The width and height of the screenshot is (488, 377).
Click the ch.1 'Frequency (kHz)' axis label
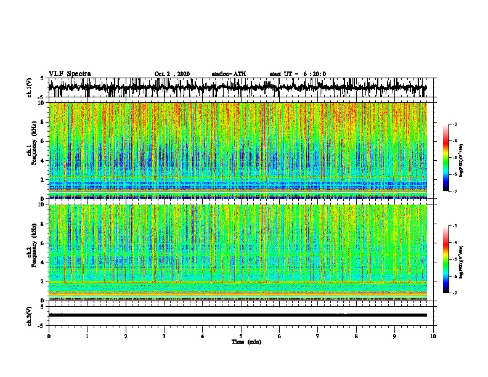pos(34,144)
